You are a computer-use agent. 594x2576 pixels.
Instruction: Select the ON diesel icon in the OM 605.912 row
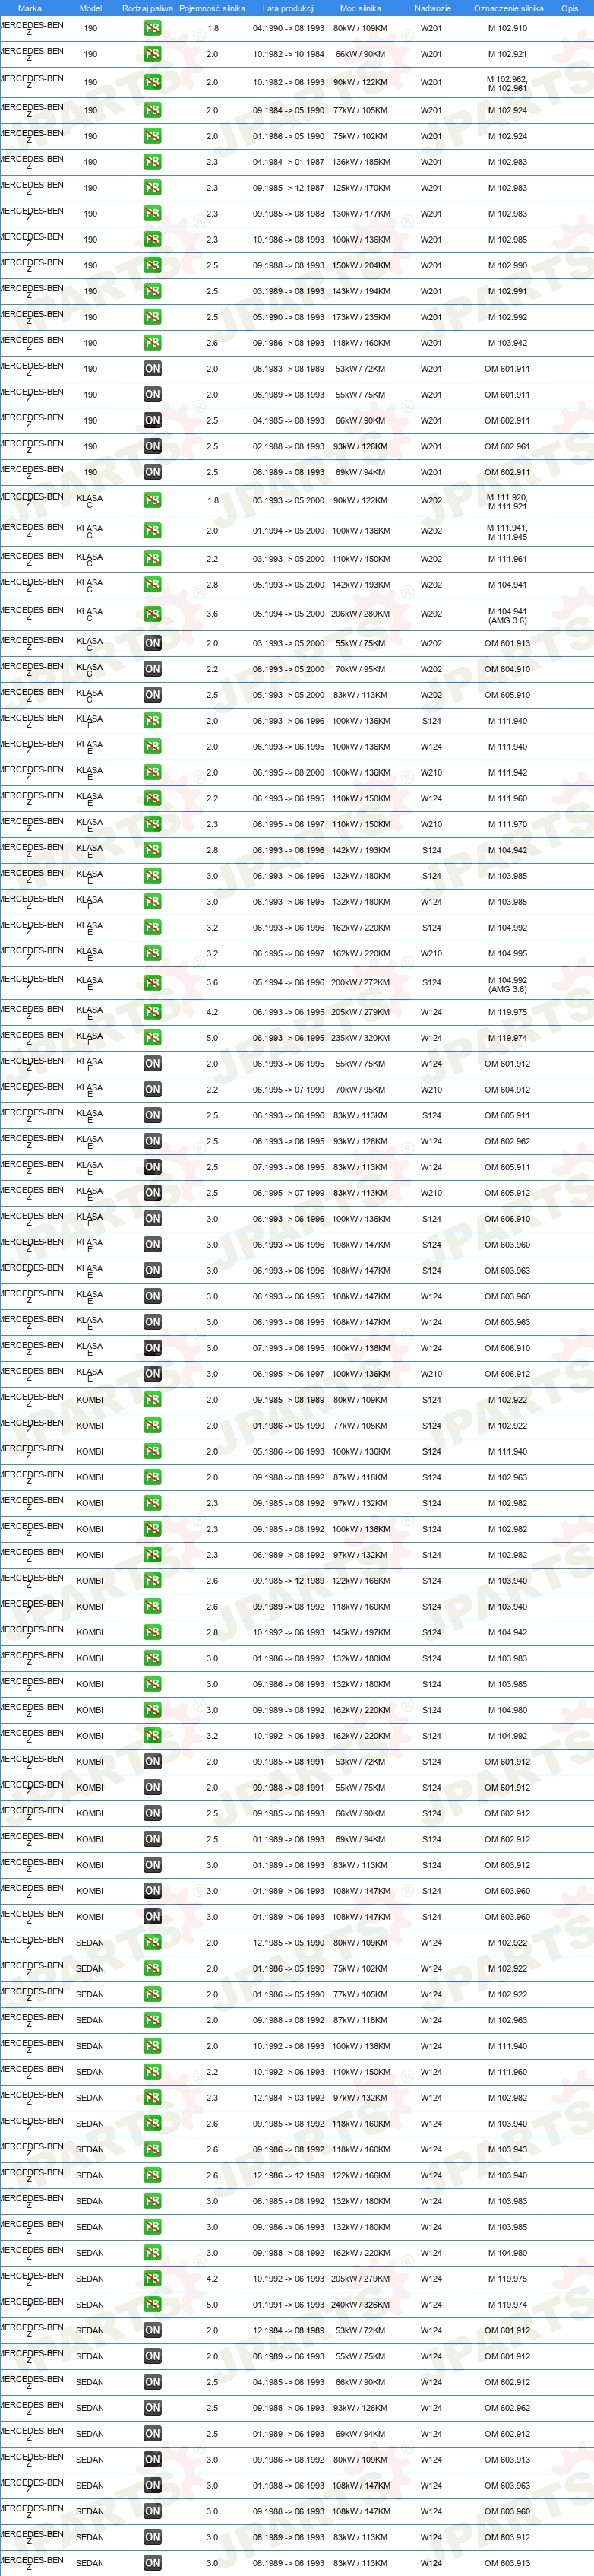[x=152, y=1193]
